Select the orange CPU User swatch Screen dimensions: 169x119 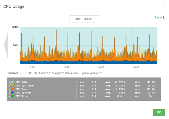coord(13,89)
